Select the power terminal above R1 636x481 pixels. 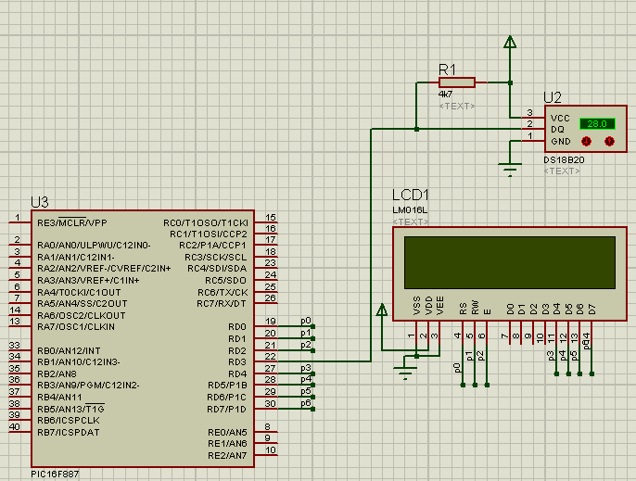(x=510, y=42)
